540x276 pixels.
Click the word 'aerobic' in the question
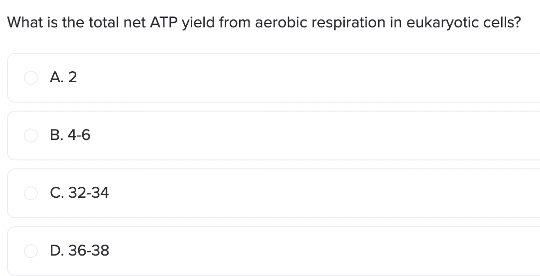[281, 23]
